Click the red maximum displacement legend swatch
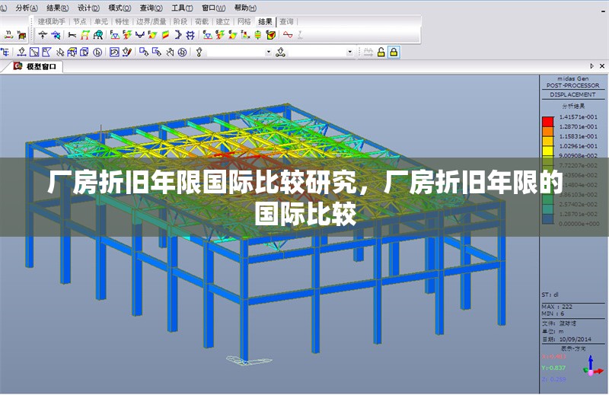This screenshot has width=609, height=395. pyautogui.click(x=547, y=121)
